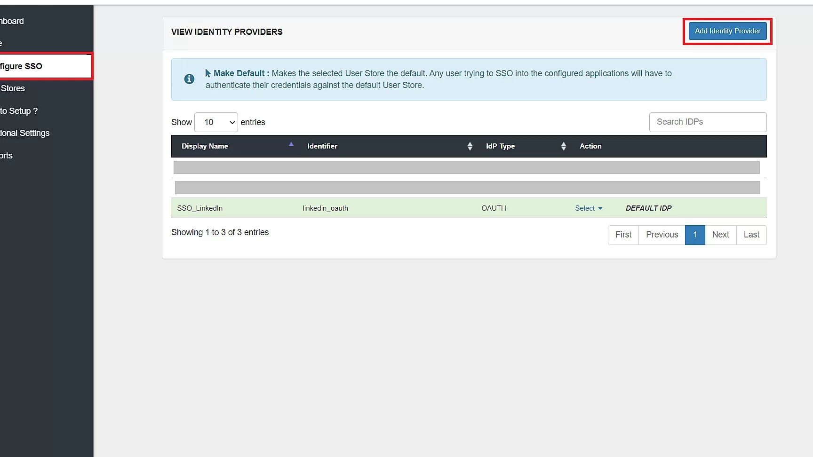Go to the First page
Image resolution: width=813 pixels, height=457 pixels.
[623, 235]
